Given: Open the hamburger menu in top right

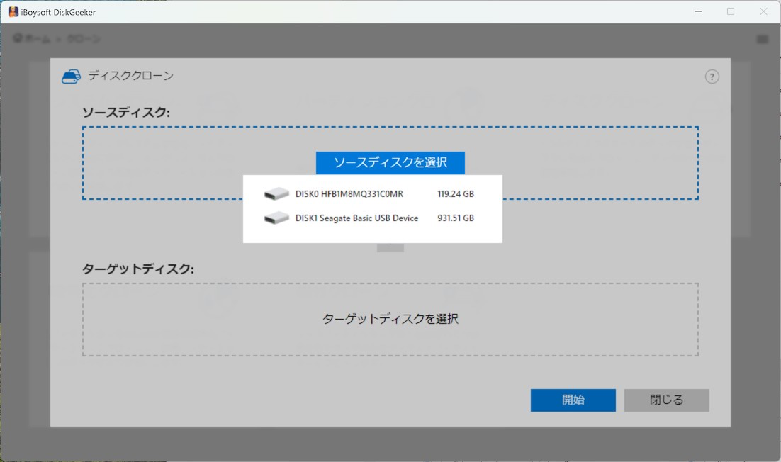Looking at the screenshot, I should (x=762, y=39).
